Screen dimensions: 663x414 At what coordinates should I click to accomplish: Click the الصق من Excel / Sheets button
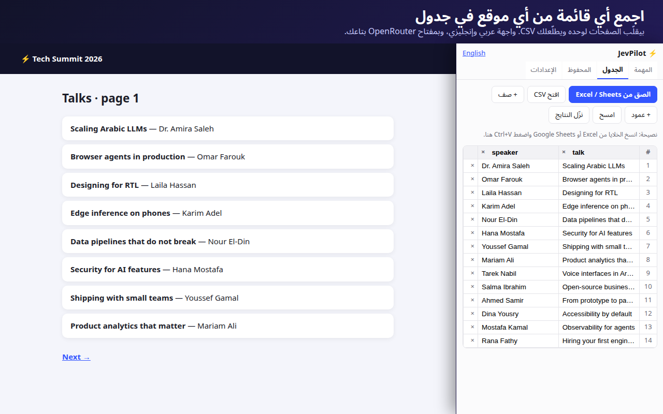coord(613,95)
